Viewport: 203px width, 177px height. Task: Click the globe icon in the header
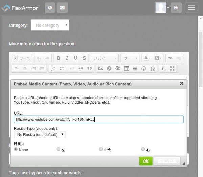point(50,7)
